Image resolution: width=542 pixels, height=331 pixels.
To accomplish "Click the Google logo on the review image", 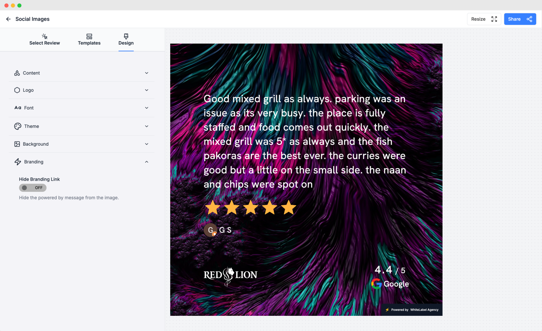I will pos(377,284).
